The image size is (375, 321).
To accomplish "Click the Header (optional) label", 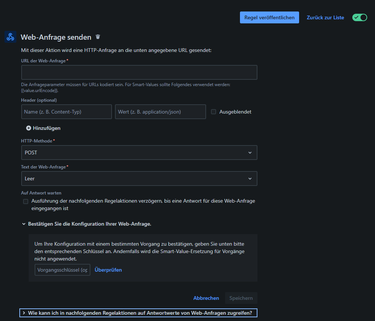I will tap(39, 100).
